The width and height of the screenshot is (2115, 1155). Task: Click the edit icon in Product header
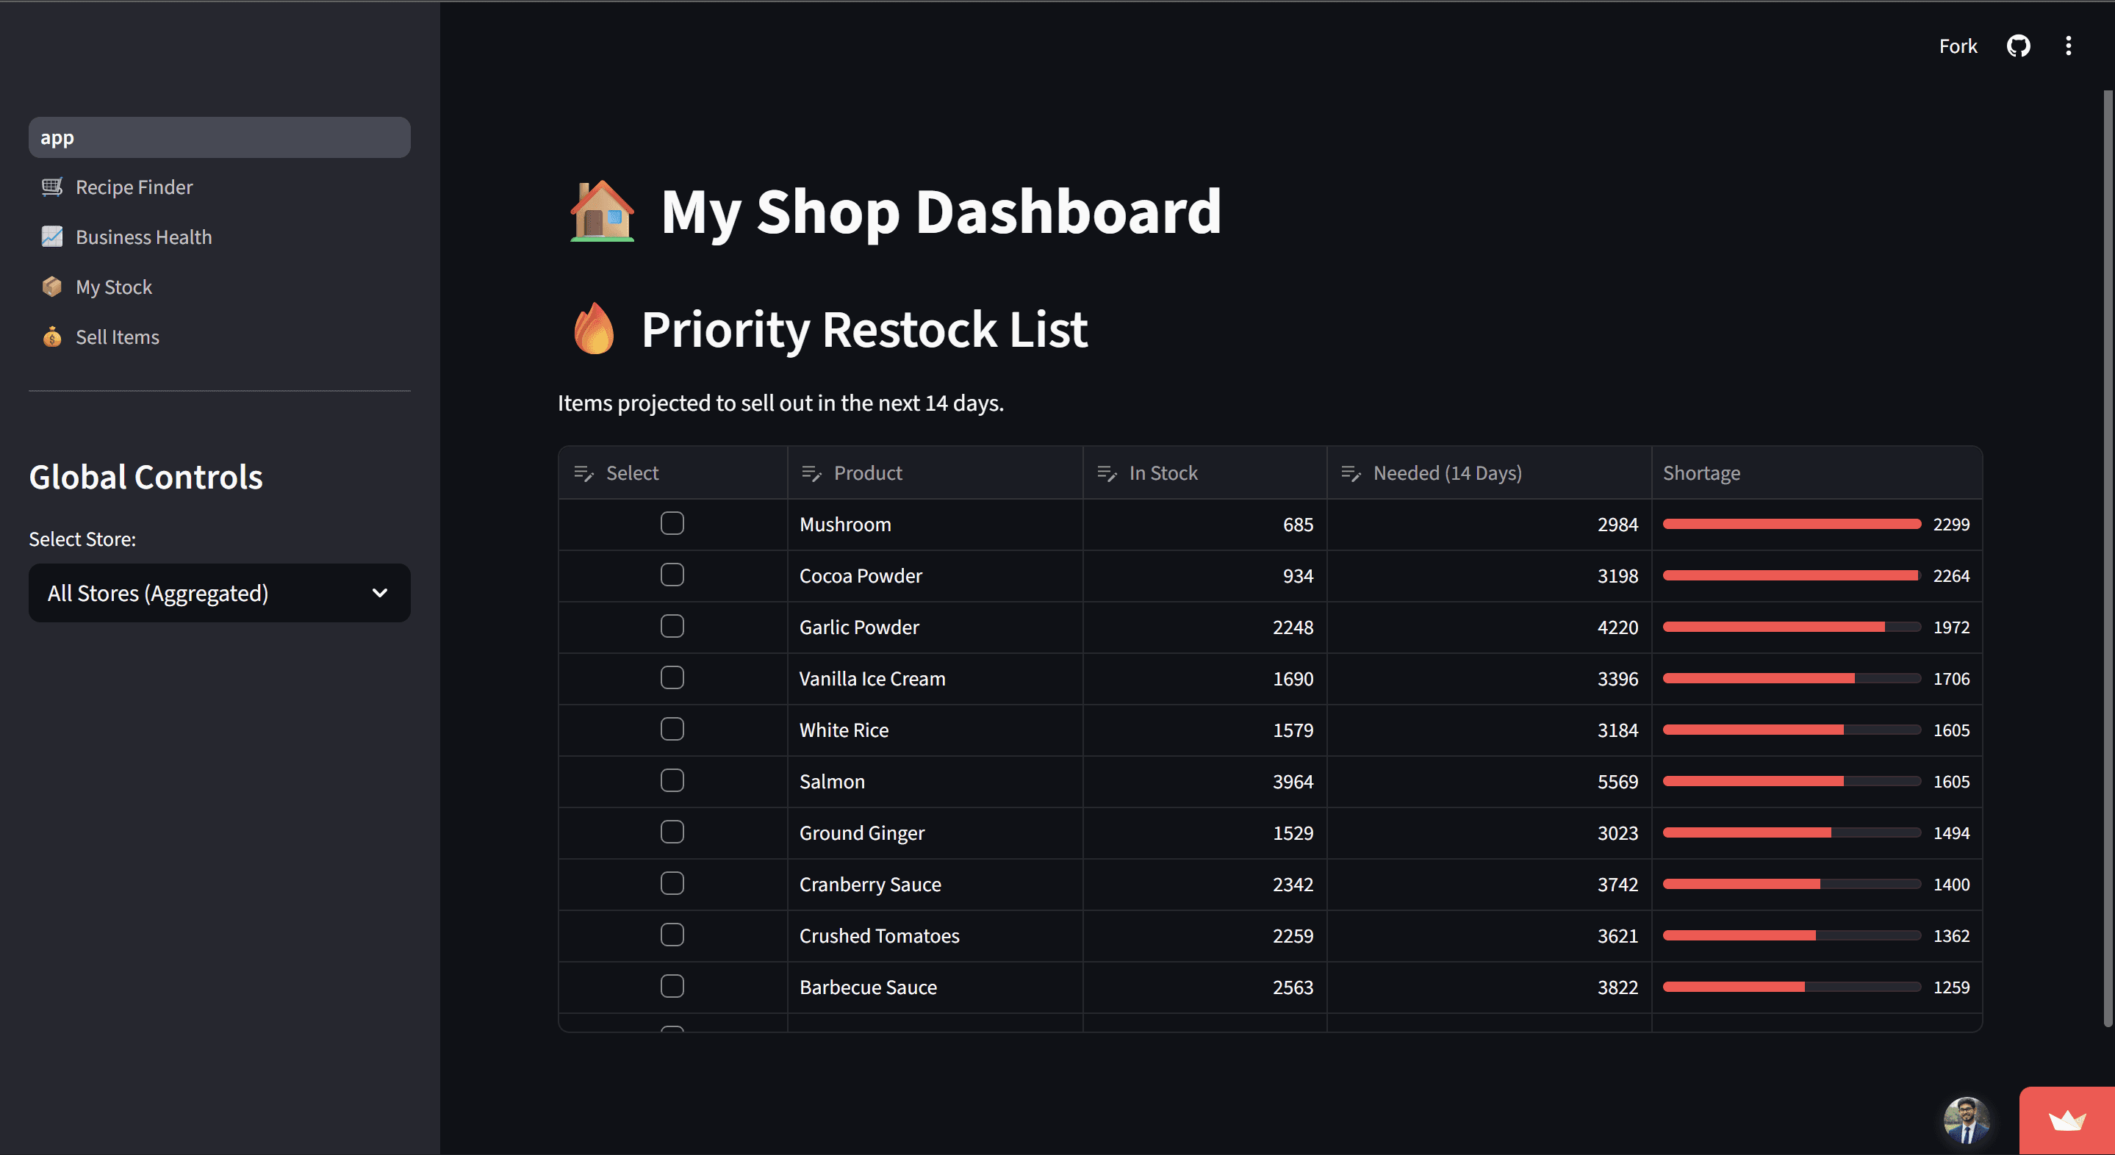[811, 473]
